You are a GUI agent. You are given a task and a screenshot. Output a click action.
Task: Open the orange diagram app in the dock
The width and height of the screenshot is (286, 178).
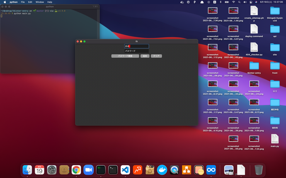click(x=187, y=170)
